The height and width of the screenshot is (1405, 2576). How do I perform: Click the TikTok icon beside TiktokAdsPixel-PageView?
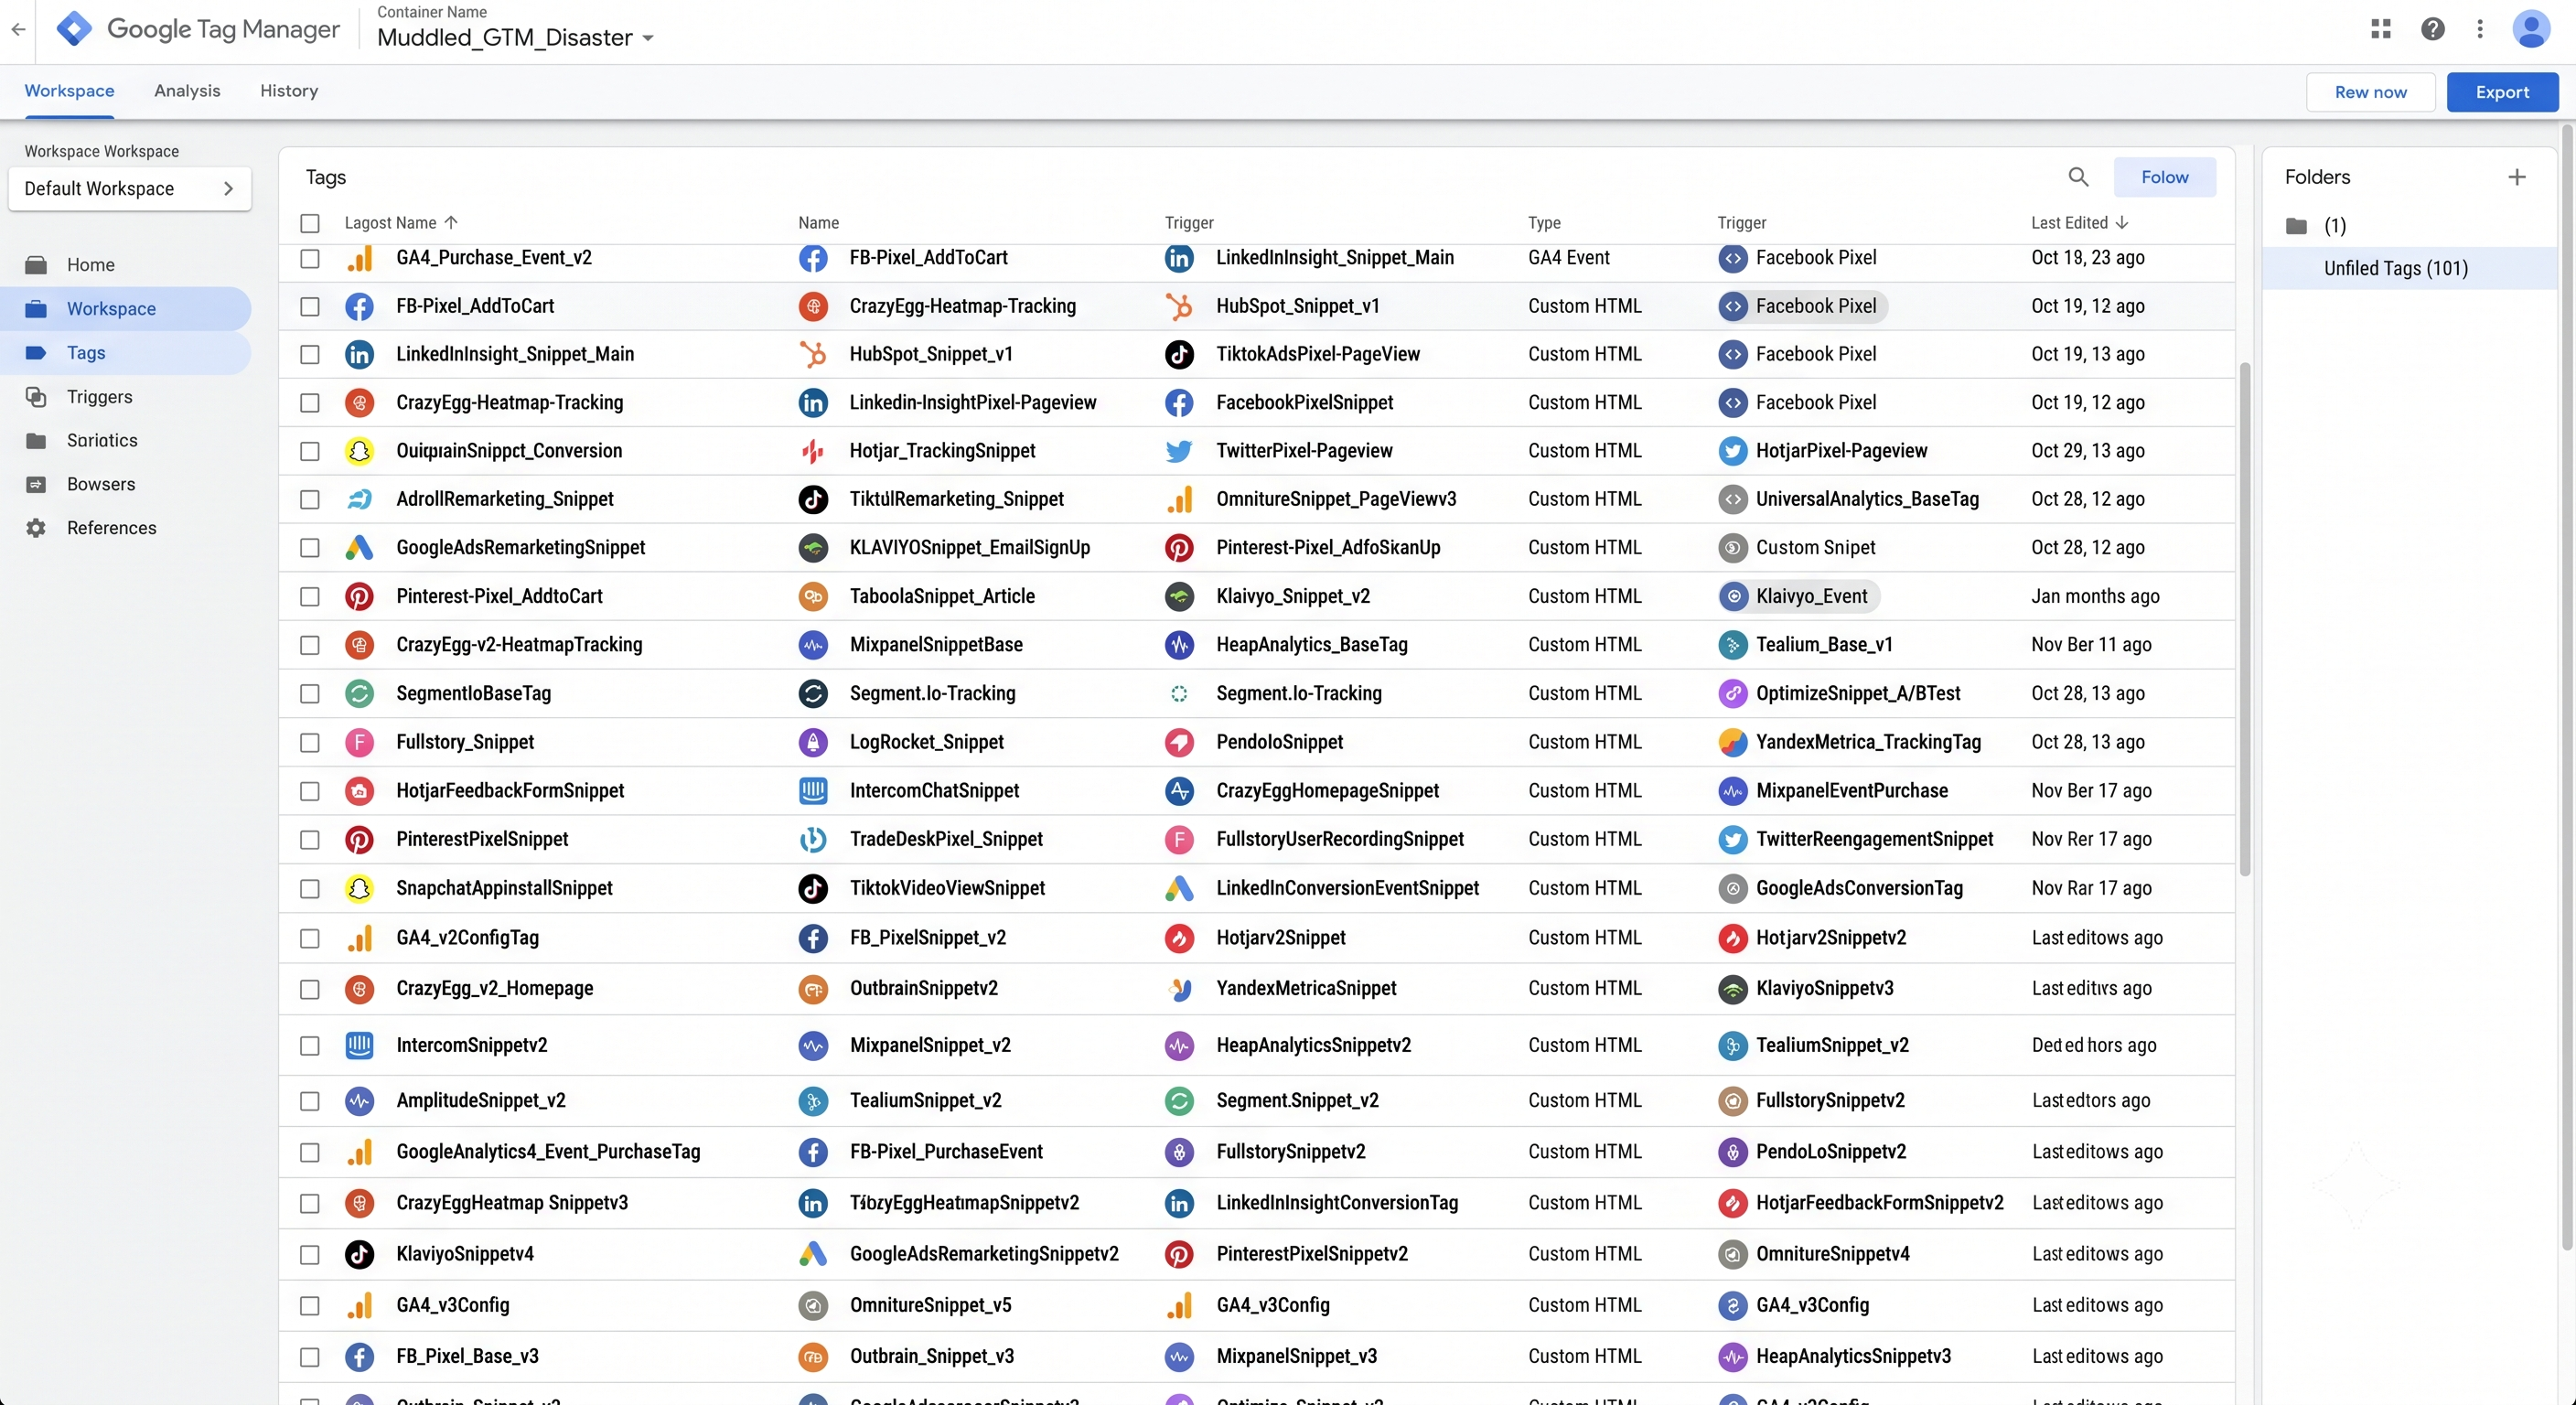[1179, 354]
